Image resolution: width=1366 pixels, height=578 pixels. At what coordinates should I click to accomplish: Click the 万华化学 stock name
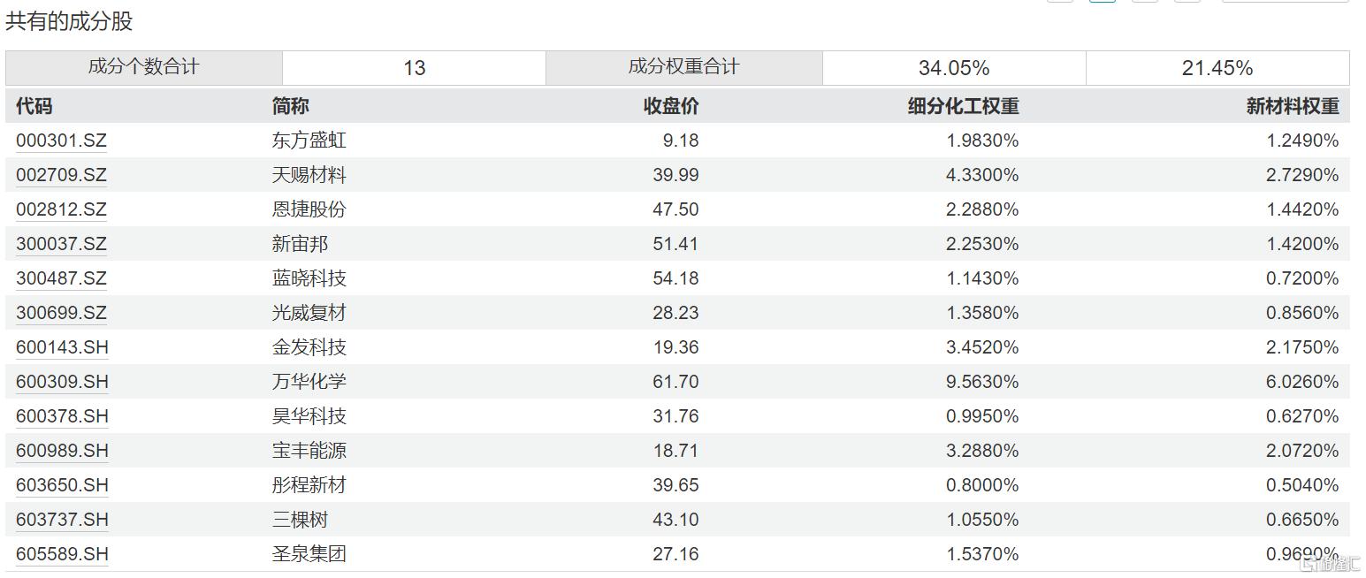tap(309, 382)
